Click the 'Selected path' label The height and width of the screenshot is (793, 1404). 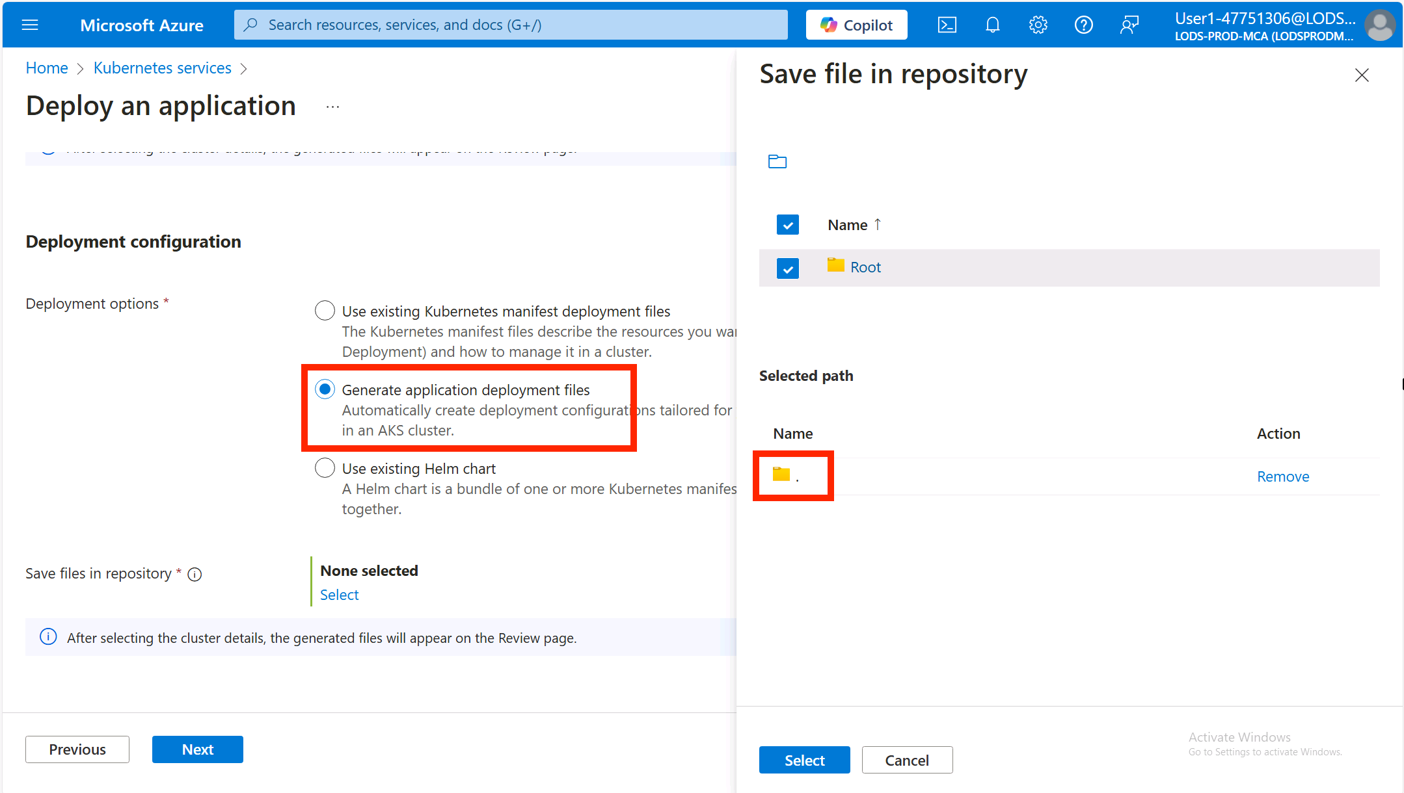point(806,376)
